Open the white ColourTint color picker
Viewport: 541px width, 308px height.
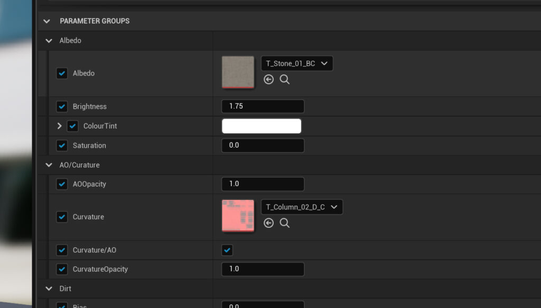(x=262, y=126)
